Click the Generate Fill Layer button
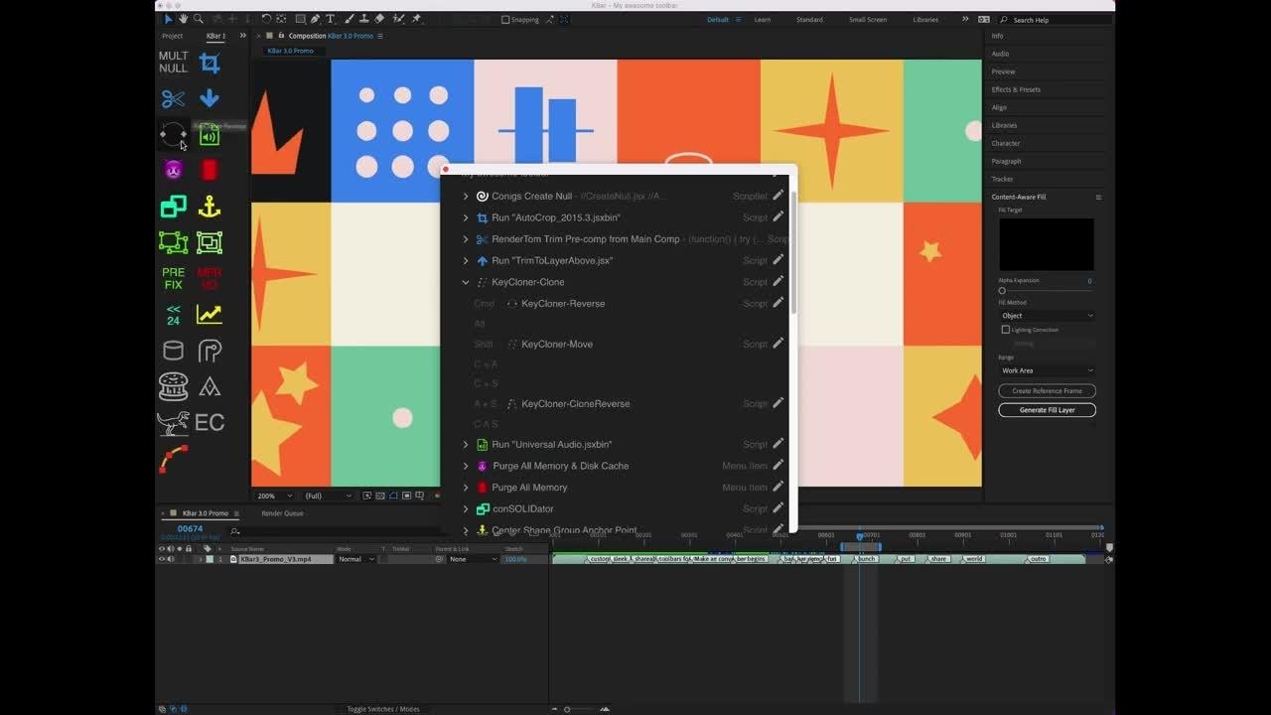The image size is (1271, 715). (x=1047, y=410)
